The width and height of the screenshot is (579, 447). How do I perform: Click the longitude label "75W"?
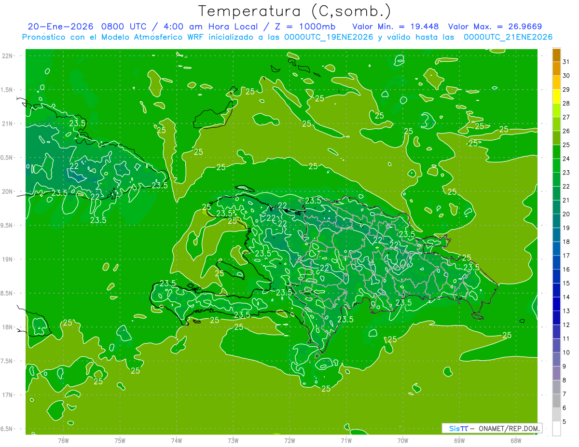(x=120, y=441)
